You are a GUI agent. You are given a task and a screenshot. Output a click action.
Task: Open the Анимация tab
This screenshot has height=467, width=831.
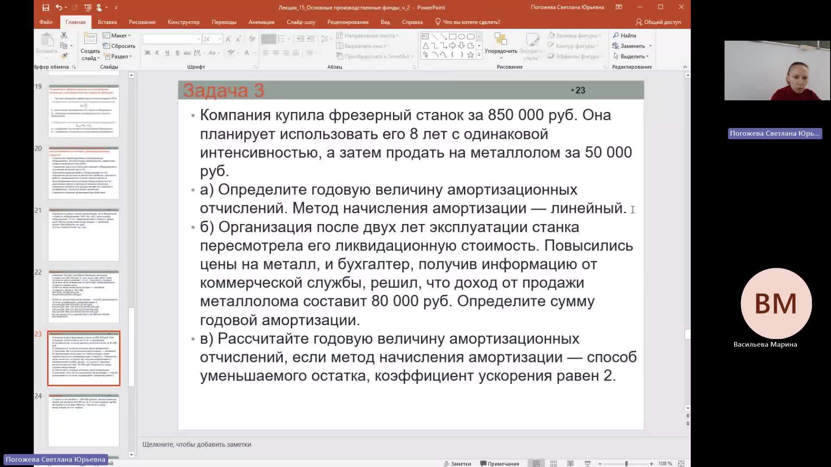[261, 22]
